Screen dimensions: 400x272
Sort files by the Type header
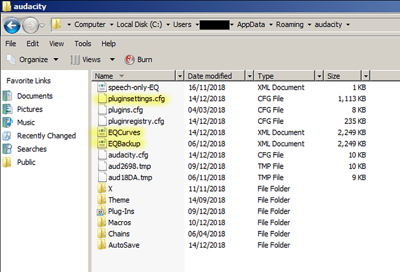(285, 76)
